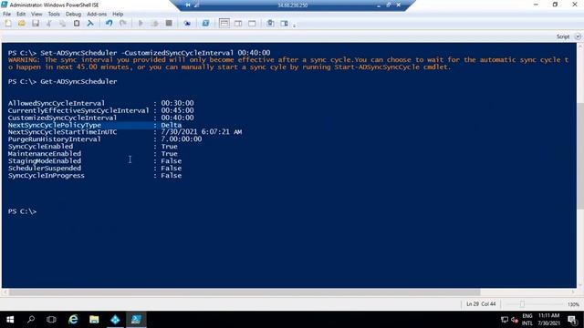Click the Ln 29 Col 44 indicator
The width and height of the screenshot is (584, 328).
pyautogui.click(x=481, y=304)
